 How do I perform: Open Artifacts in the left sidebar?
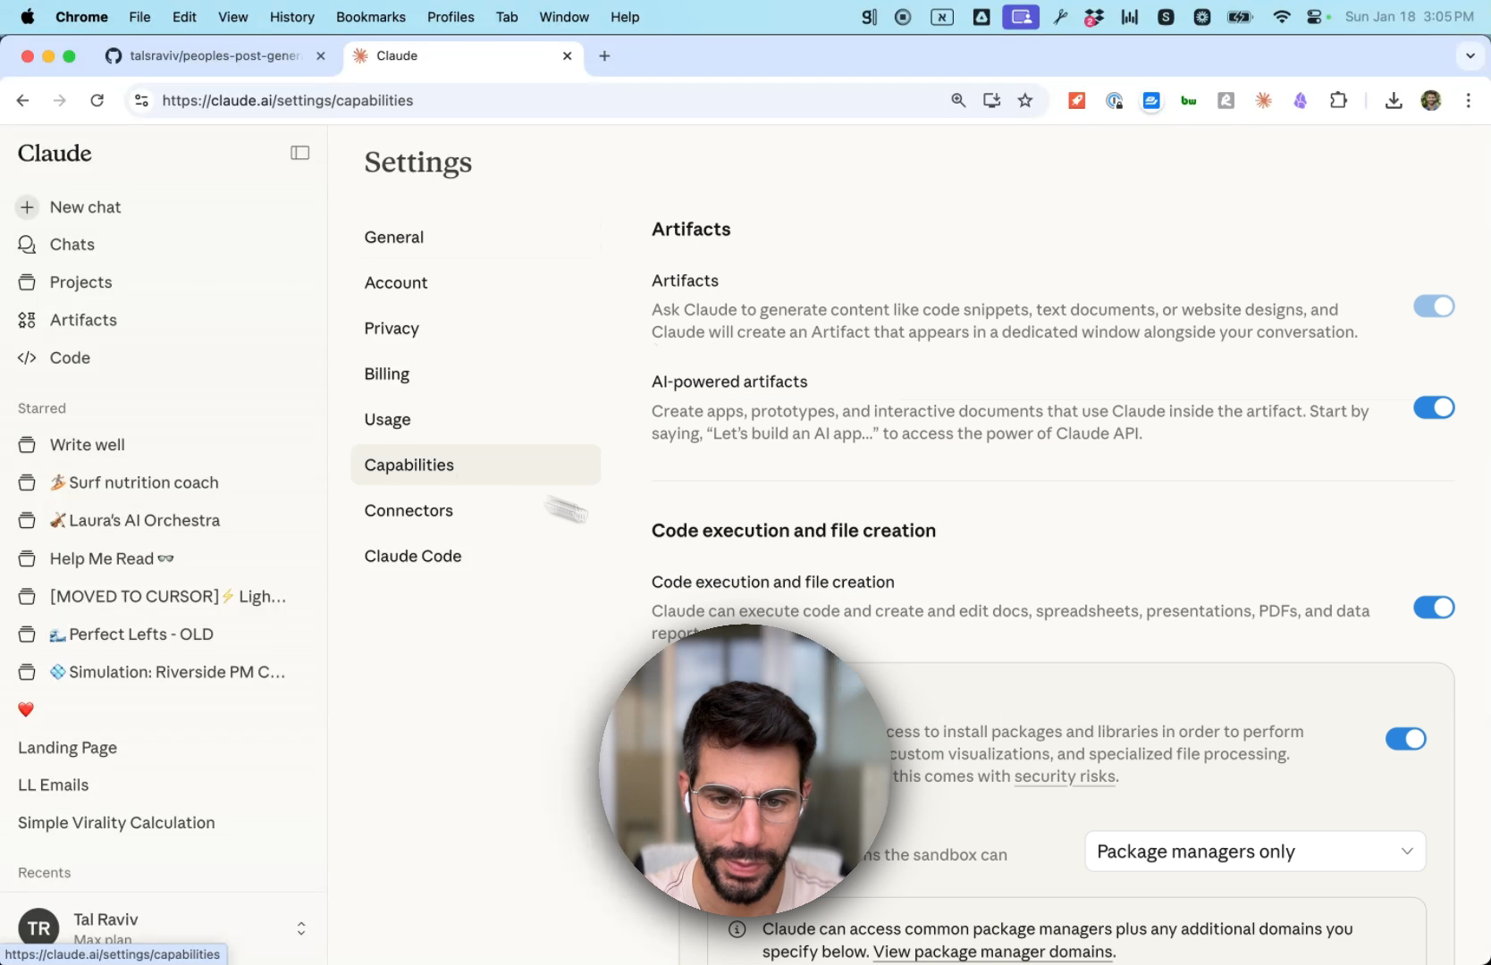(x=83, y=320)
